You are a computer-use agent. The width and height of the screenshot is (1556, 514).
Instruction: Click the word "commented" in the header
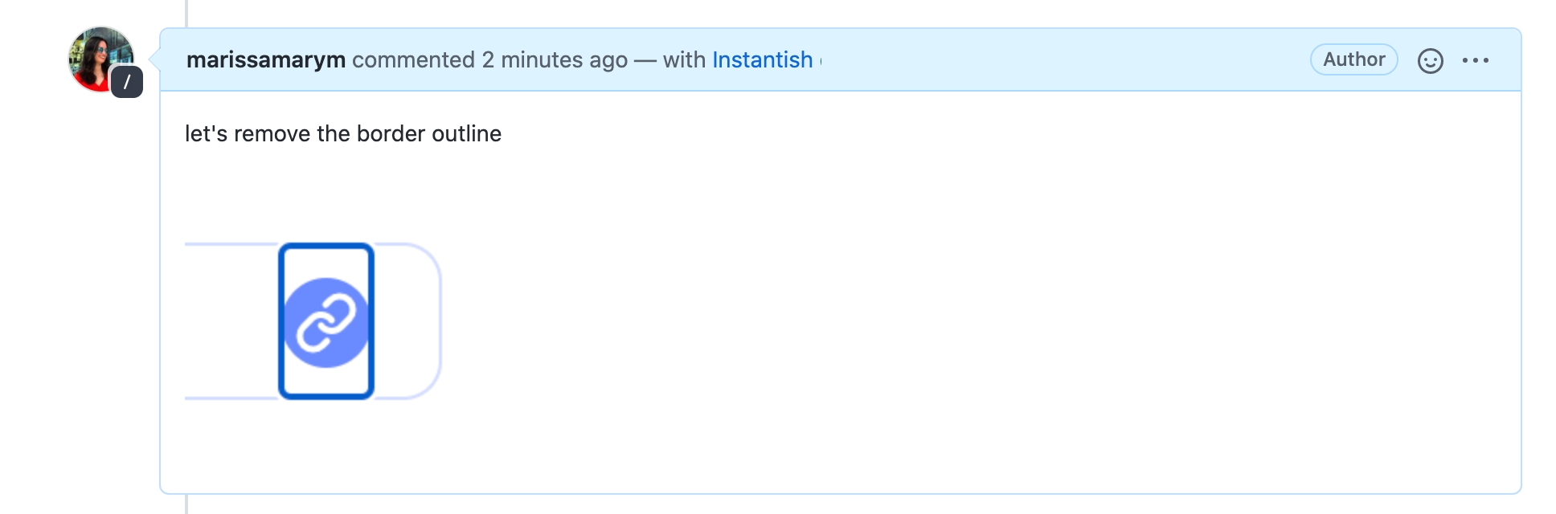[x=413, y=60]
